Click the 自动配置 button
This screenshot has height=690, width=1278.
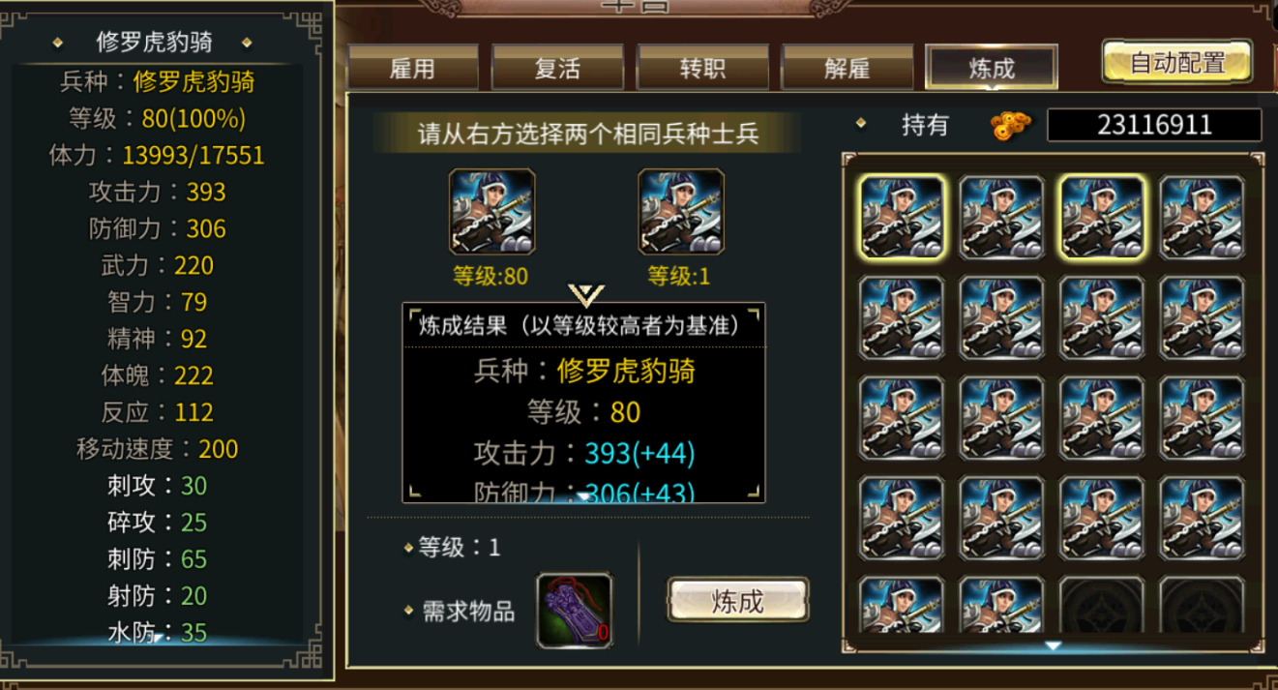pyautogui.click(x=1177, y=63)
